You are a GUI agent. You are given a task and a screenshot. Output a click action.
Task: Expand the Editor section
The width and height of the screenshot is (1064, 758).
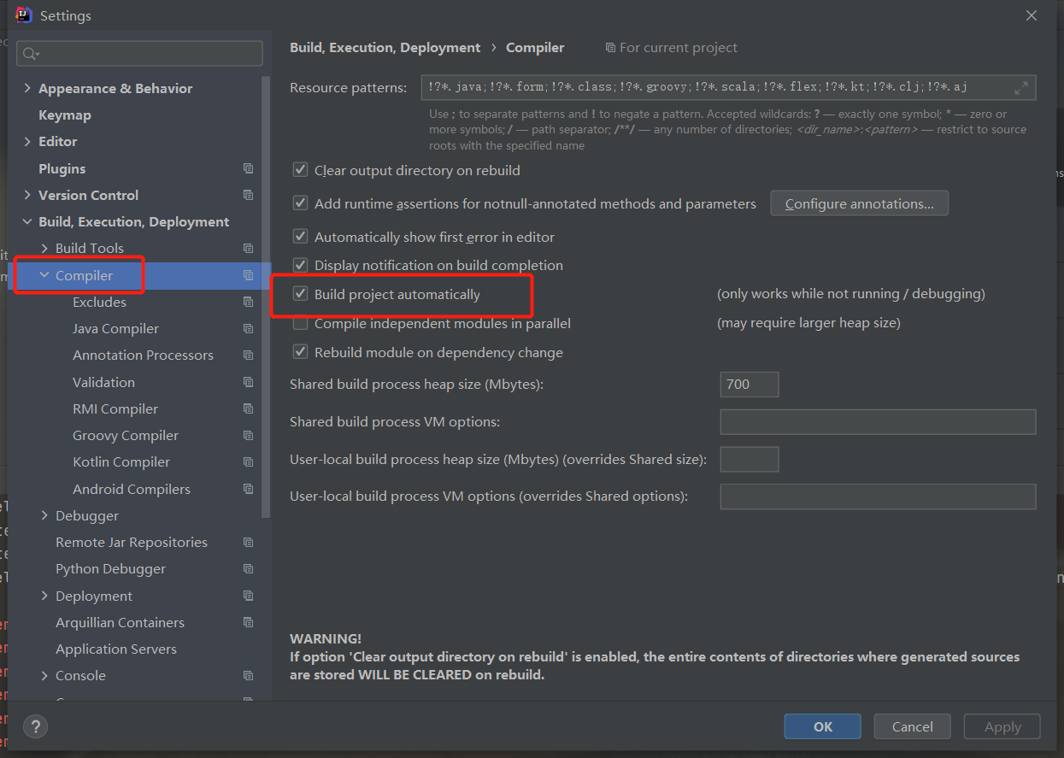pos(27,141)
